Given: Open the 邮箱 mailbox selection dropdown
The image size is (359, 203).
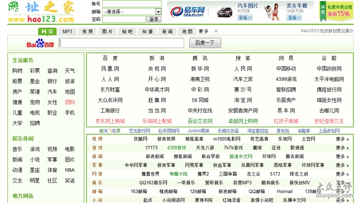Looking at the screenshot, I should (x=132, y=11).
